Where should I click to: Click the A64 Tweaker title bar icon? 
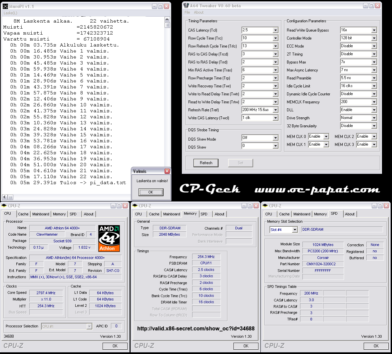point(186,6)
